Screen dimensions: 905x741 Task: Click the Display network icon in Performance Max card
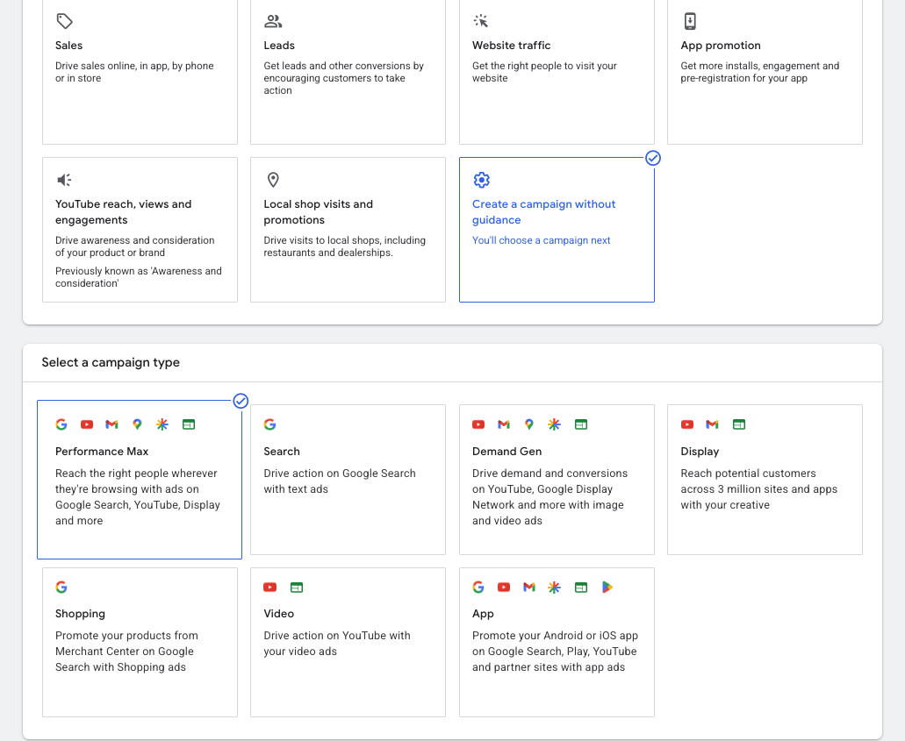coord(189,424)
